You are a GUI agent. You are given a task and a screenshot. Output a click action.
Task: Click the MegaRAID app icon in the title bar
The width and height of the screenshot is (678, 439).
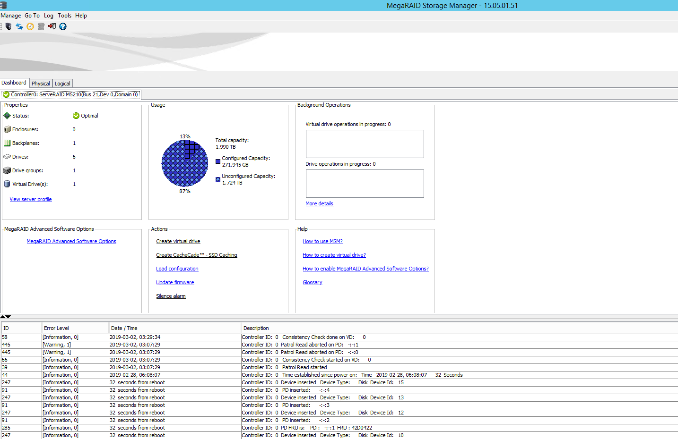[3, 5]
